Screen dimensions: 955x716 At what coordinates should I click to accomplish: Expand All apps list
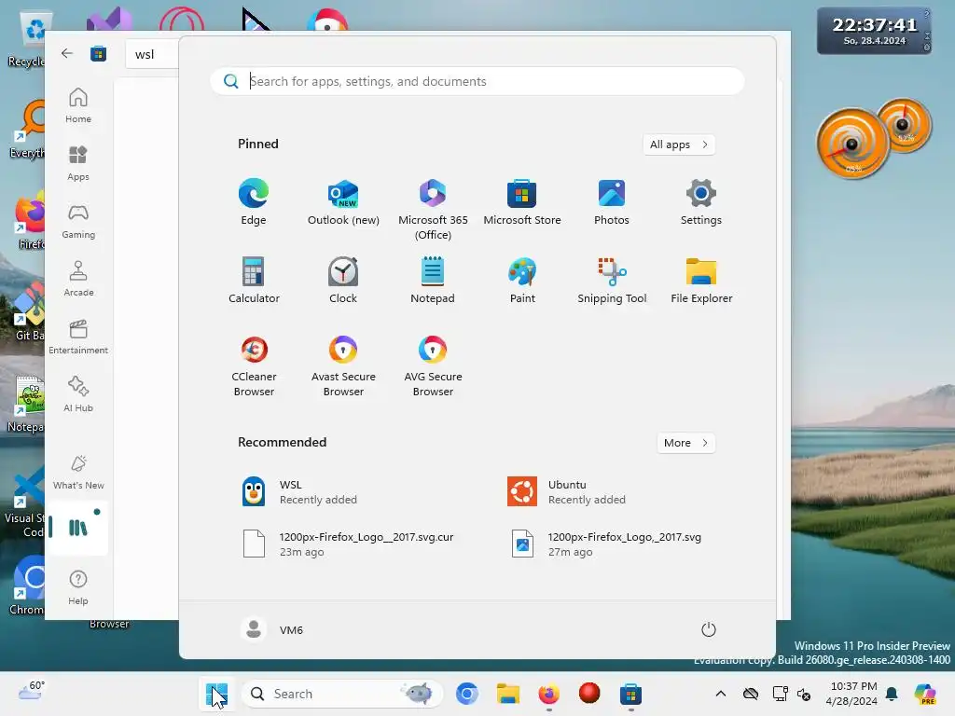coord(679,145)
